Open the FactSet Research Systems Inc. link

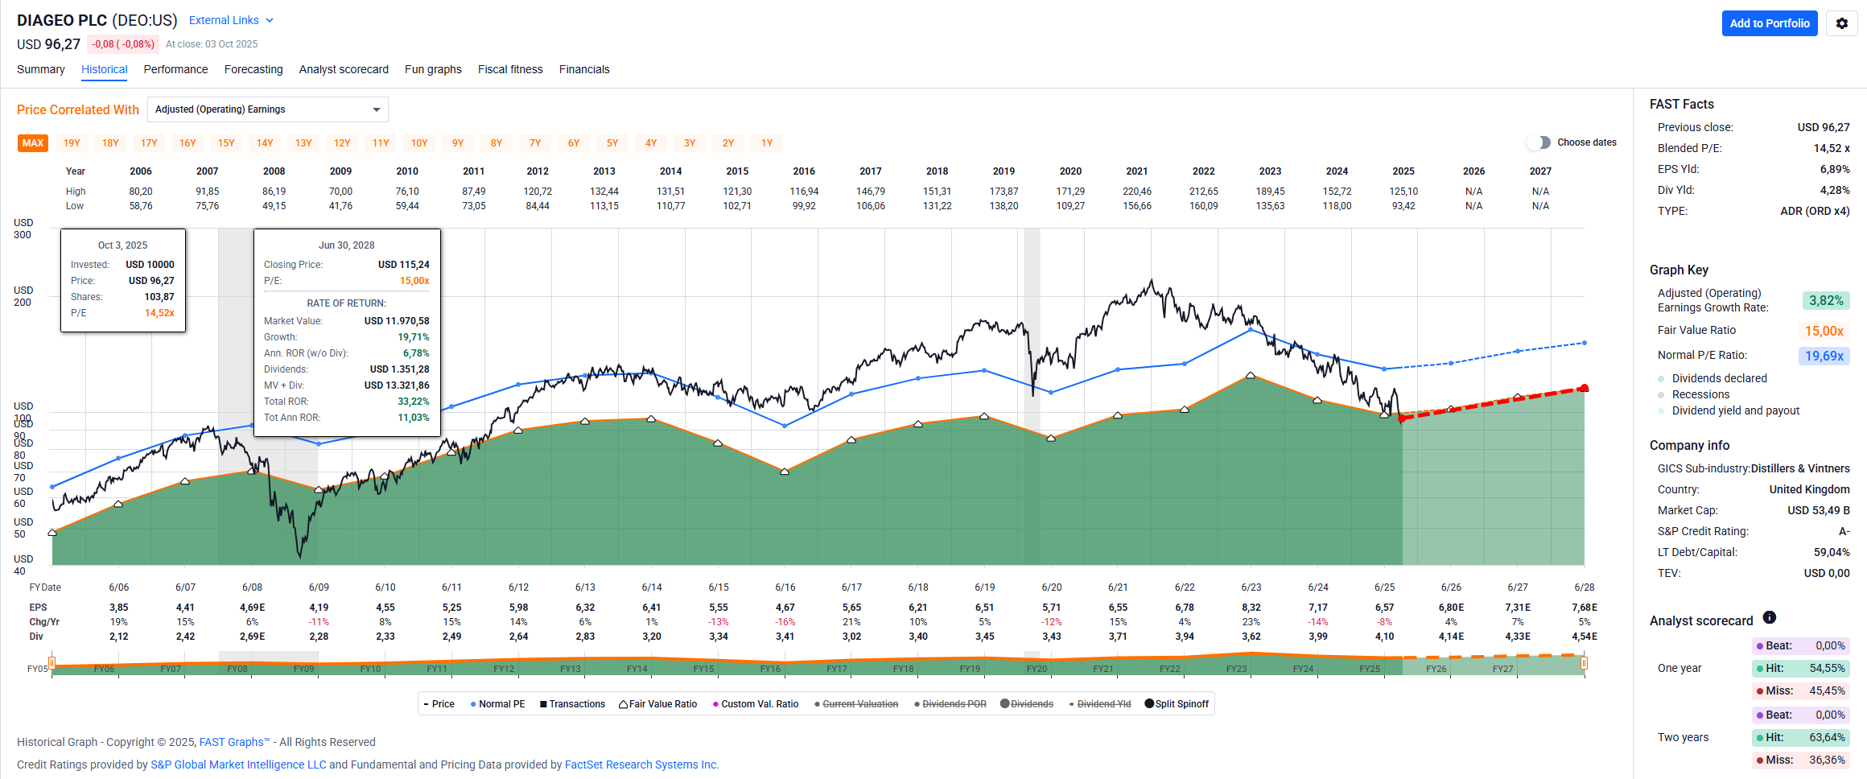(641, 765)
